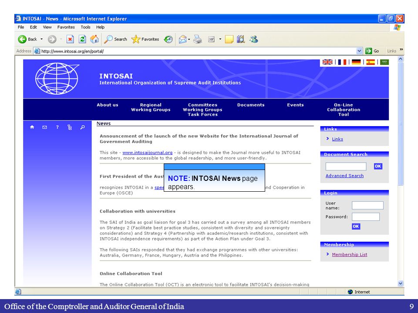This screenshot has height=313, width=418.
Task: Click 'Collaboration with universities' heading
Action: click(138, 211)
